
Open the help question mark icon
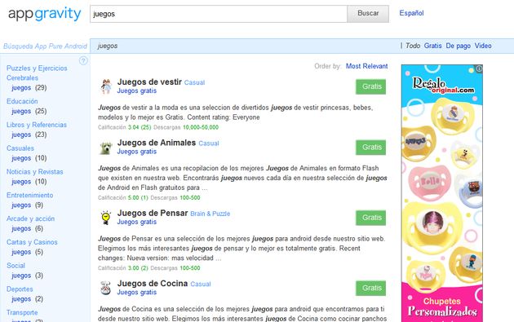click(x=83, y=60)
